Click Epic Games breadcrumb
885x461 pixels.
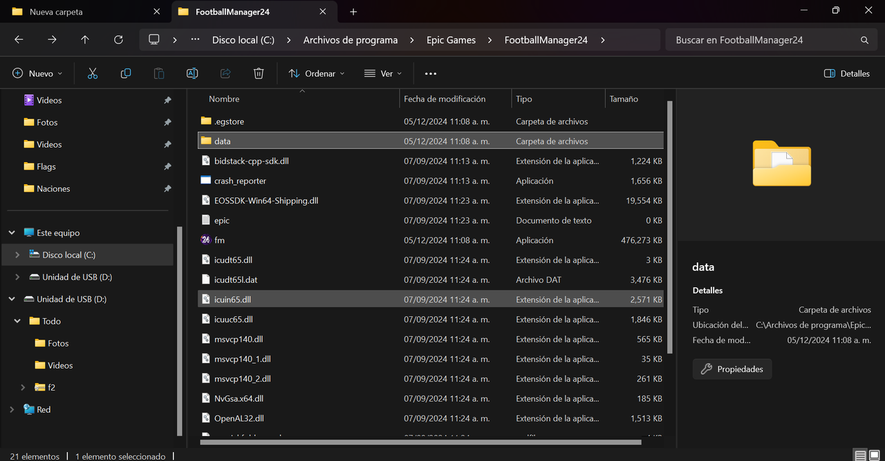tap(451, 40)
